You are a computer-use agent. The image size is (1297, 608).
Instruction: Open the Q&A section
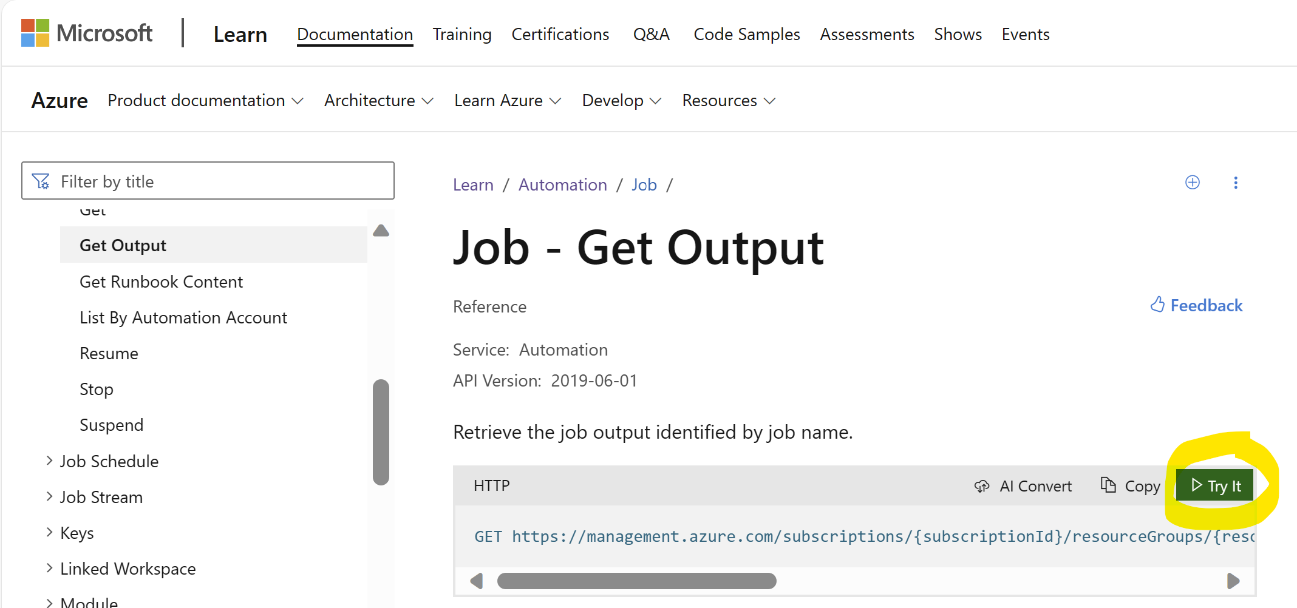652,35
